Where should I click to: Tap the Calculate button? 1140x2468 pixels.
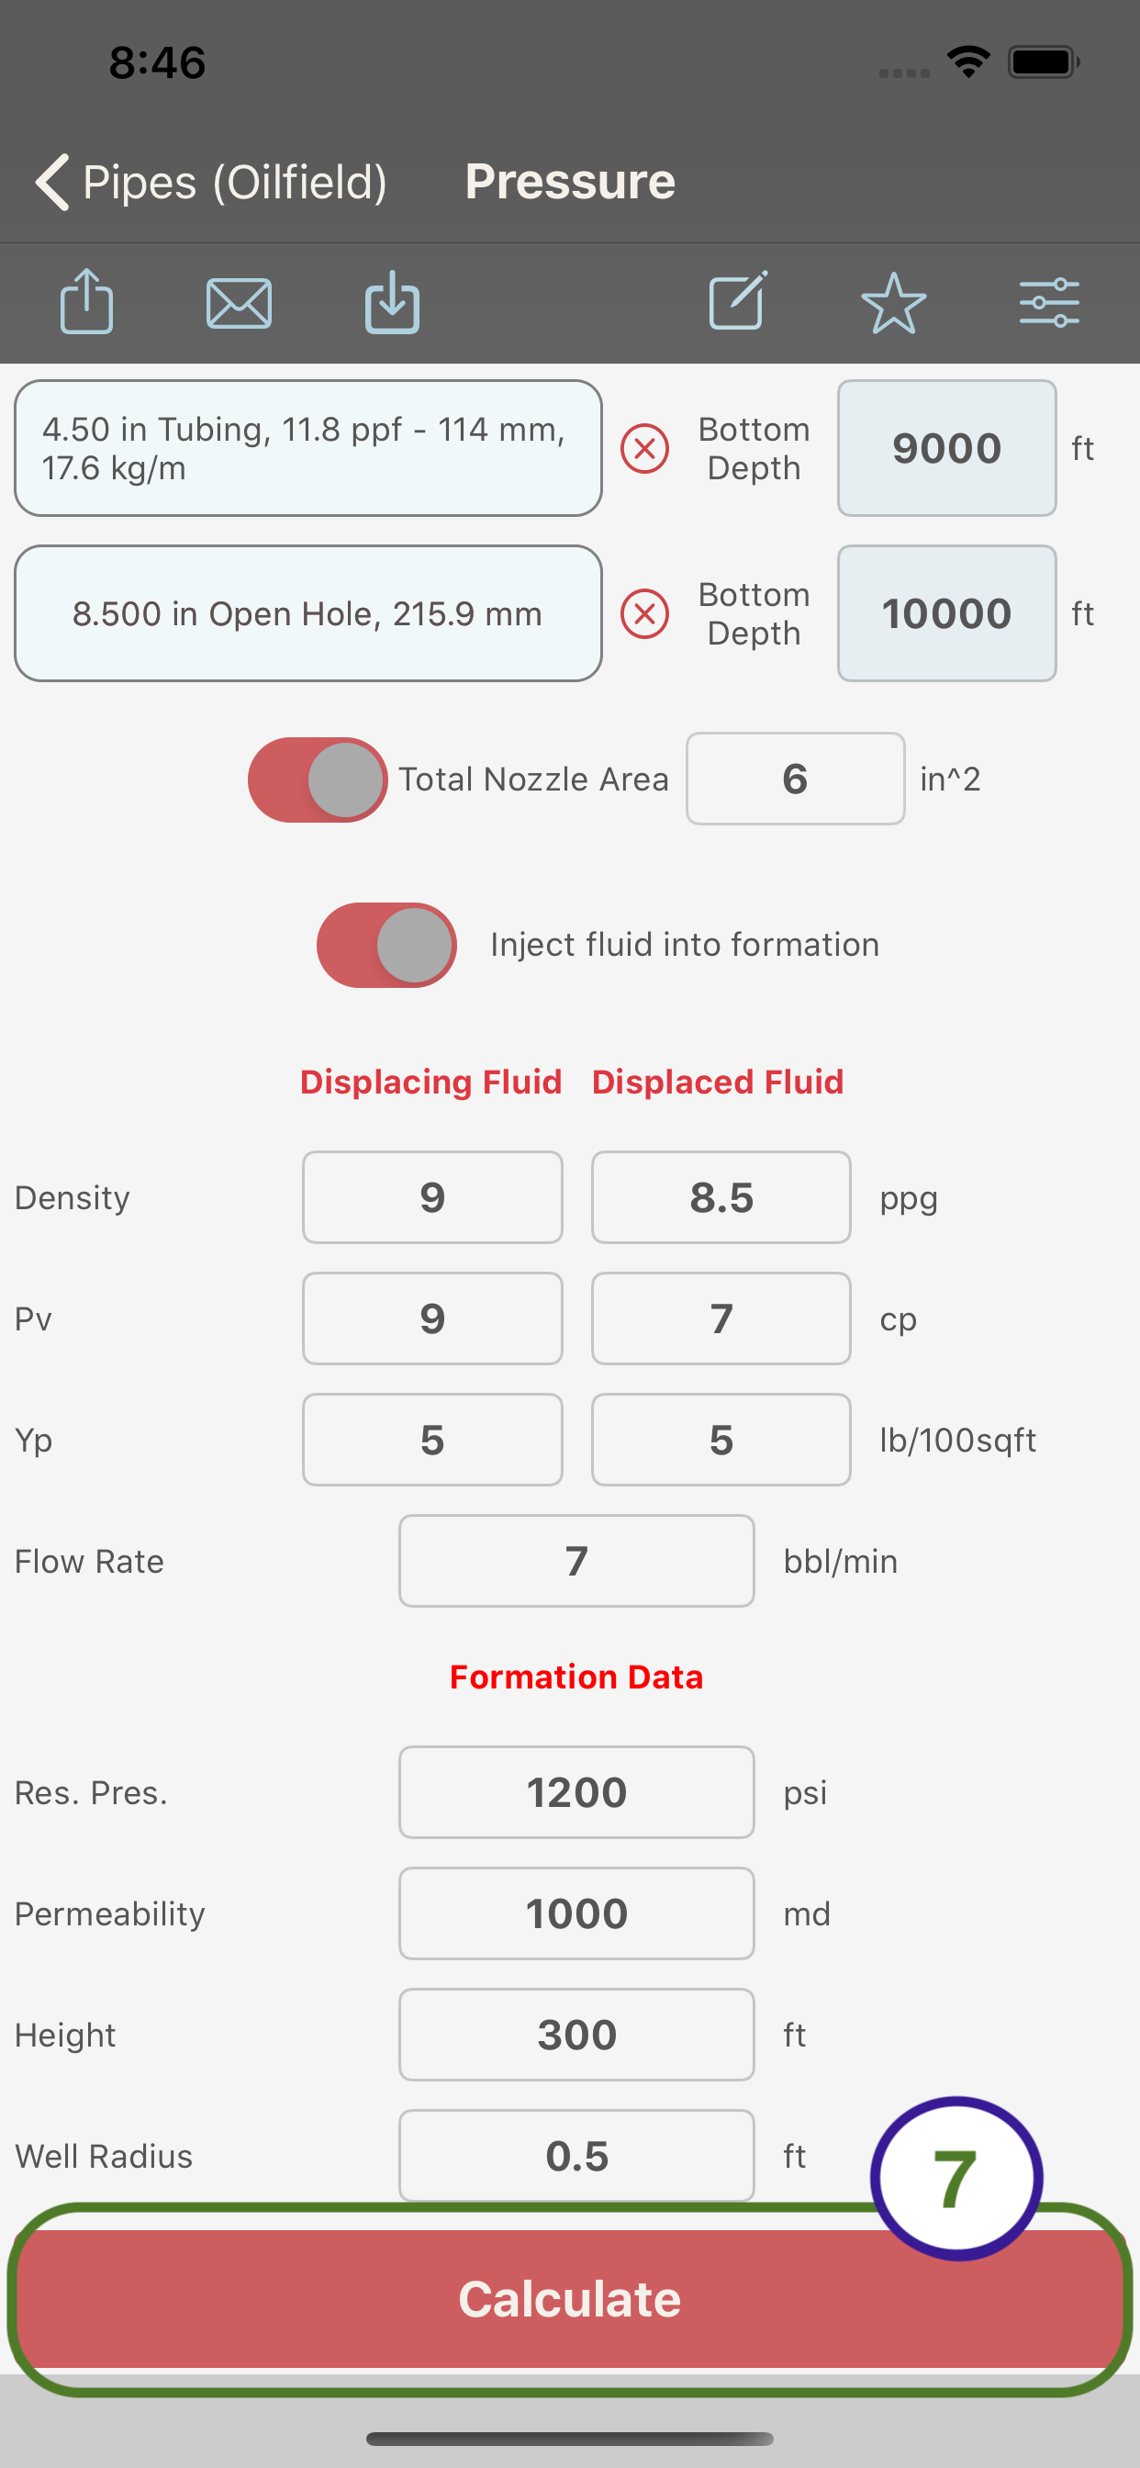[570, 2299]
